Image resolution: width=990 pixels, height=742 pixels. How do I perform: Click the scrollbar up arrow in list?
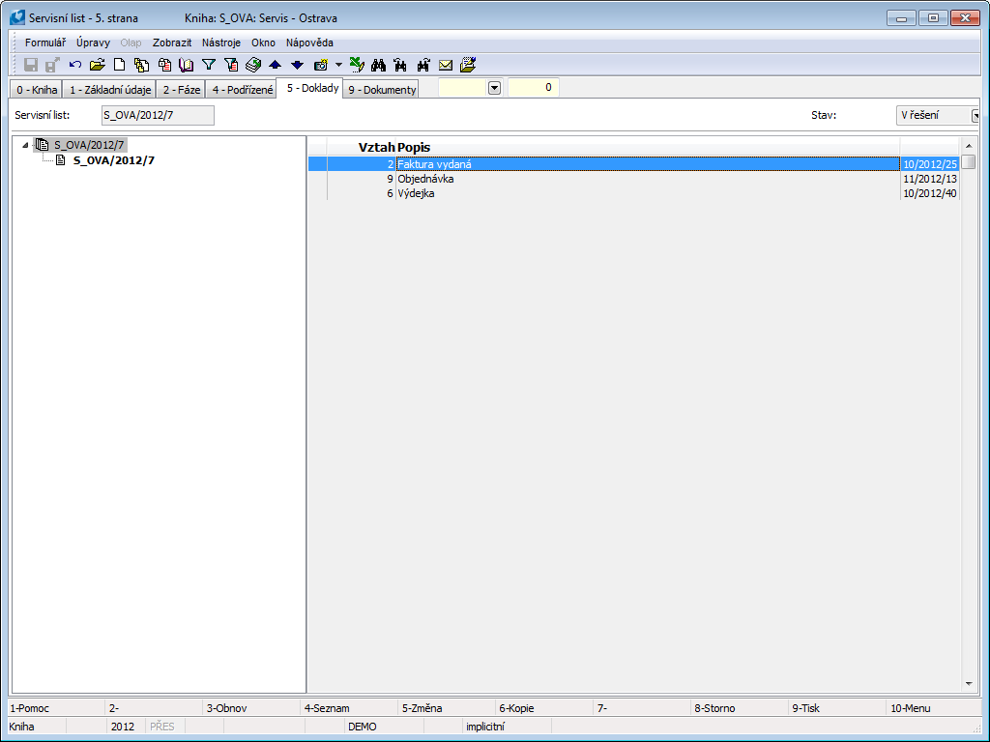pyautogui.click(x=969, y=147)
